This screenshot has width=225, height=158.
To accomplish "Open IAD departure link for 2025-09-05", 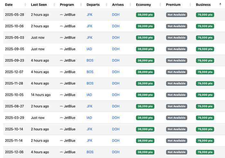I will point(89,49).
